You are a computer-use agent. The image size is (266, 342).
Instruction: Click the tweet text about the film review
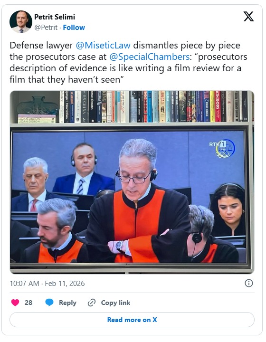coord(128,62)
